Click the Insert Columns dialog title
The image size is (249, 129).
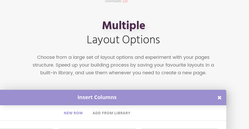click(97, 97)
